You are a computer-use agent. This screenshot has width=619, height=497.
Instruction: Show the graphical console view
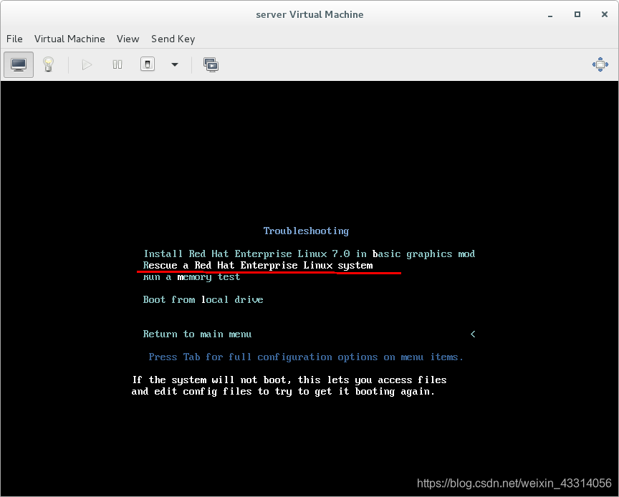tap(19, 64)
